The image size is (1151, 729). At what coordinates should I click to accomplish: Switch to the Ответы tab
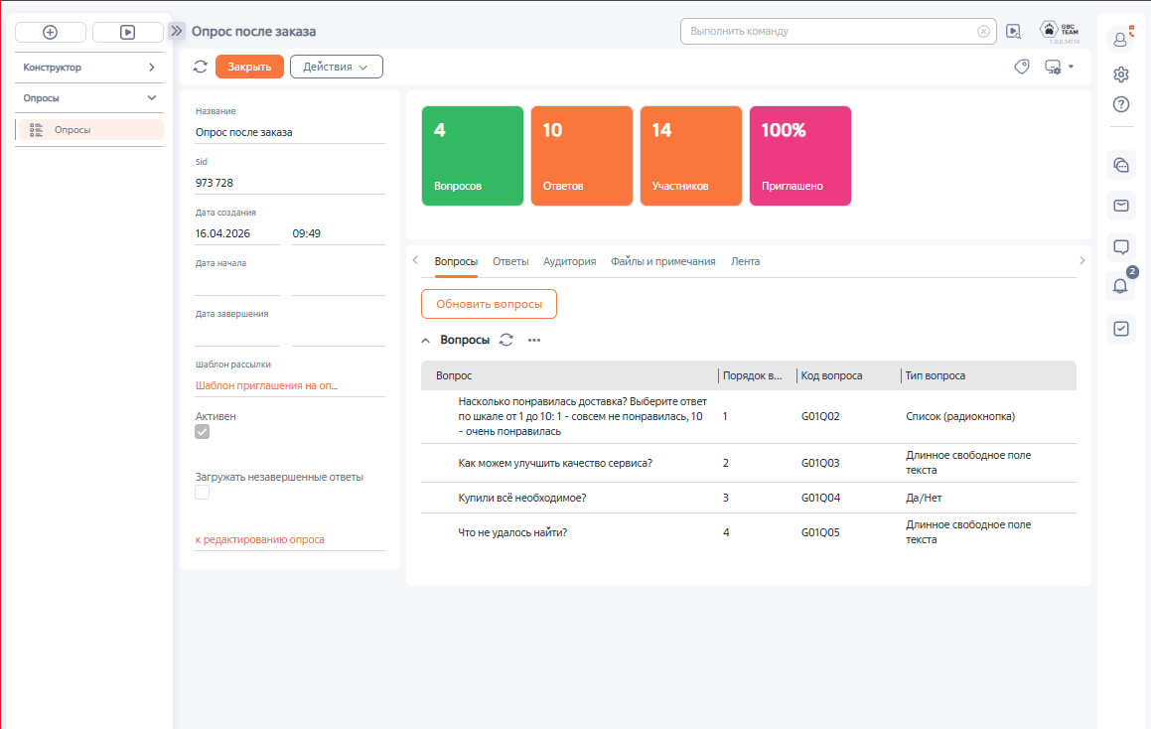point(510,261)
